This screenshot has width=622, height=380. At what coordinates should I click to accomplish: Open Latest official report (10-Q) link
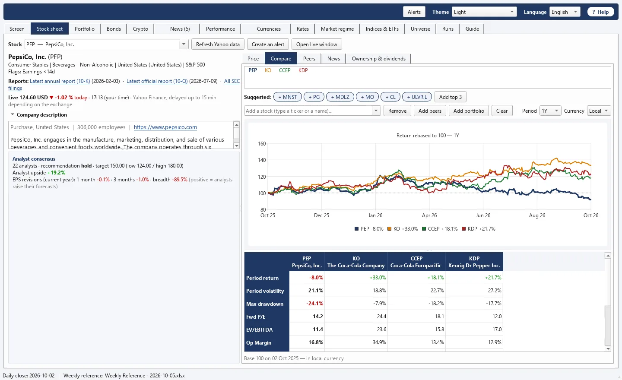157,81
